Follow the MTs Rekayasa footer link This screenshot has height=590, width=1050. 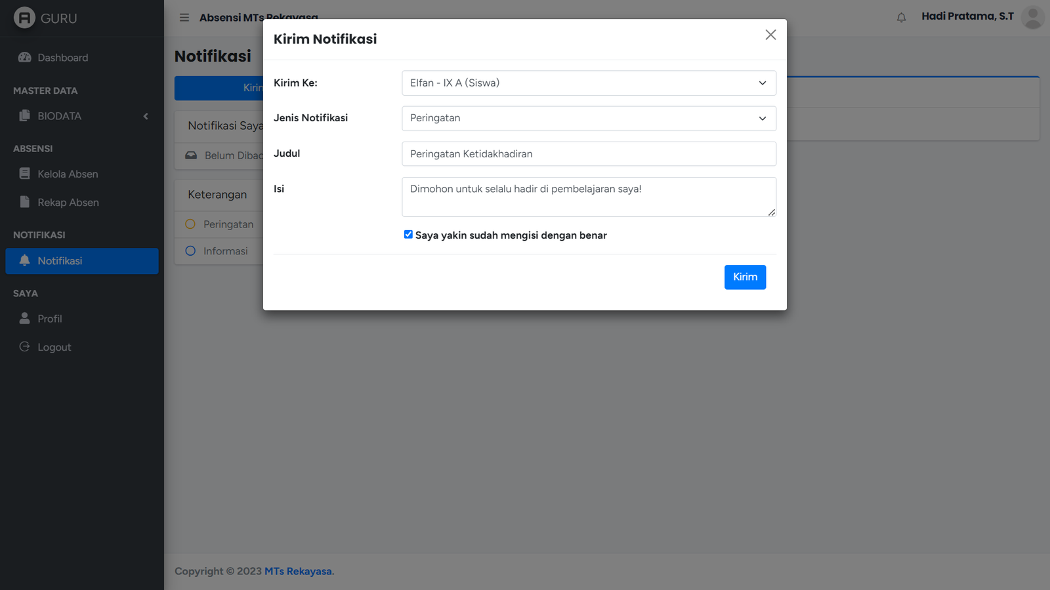[x=298, y=571]
